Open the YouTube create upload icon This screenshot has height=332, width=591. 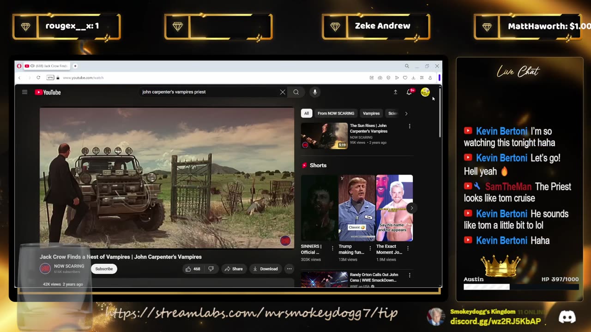395,92
